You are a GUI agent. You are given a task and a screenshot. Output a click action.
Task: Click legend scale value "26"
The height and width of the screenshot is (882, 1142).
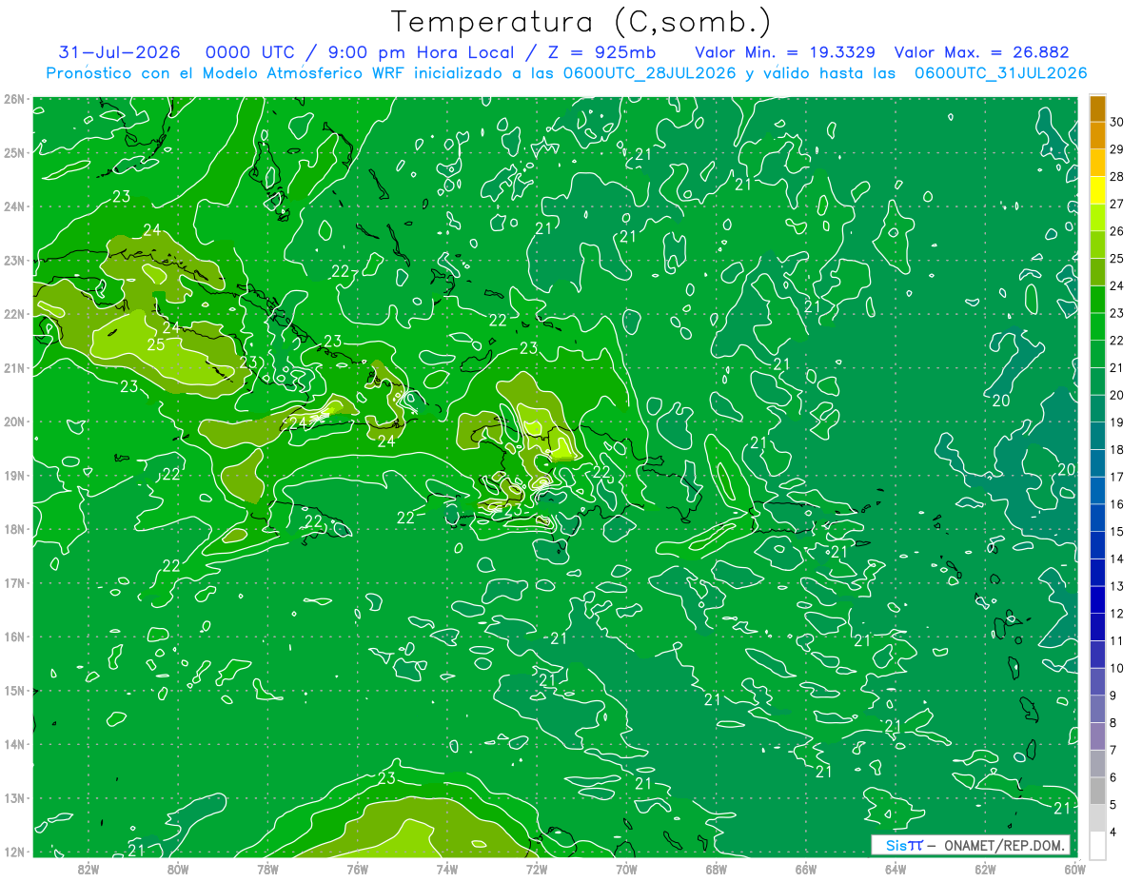[1117, 231]
